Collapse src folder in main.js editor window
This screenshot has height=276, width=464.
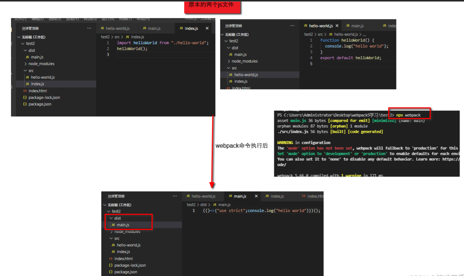(x=111, y=238)
